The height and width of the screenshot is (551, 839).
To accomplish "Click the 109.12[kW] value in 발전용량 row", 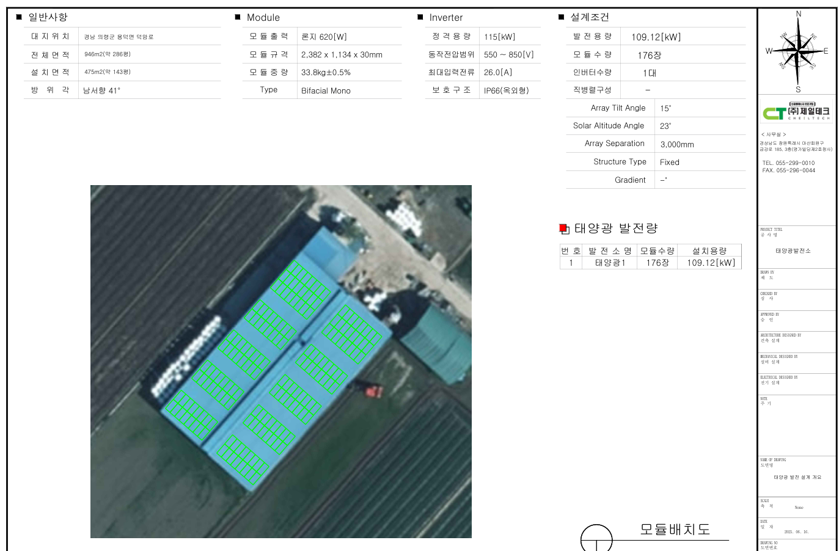I will pos(656,37).
